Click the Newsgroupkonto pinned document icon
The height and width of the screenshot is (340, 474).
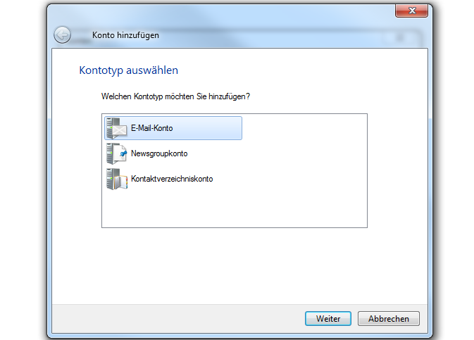[117, 153]
